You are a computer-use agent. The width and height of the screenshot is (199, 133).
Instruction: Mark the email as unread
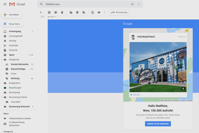tap(71, 12)
